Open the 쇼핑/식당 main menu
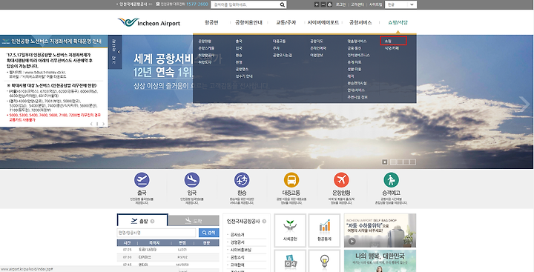Viewport: 534px width, 272px height. tap(398, 22)
